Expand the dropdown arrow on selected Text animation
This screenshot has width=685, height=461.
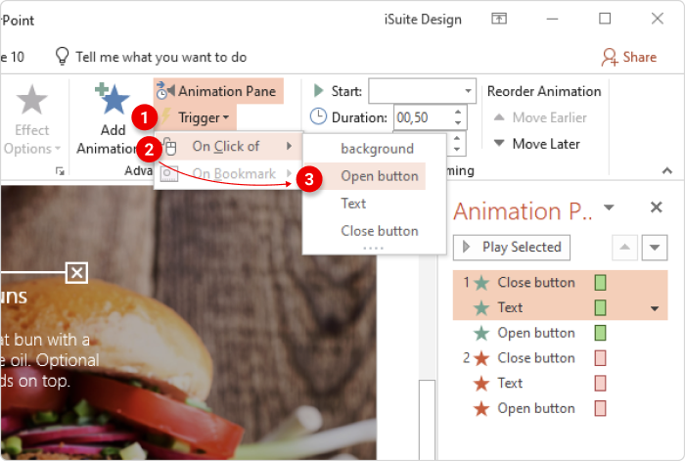pyautogui.click(x=654, y=308)
